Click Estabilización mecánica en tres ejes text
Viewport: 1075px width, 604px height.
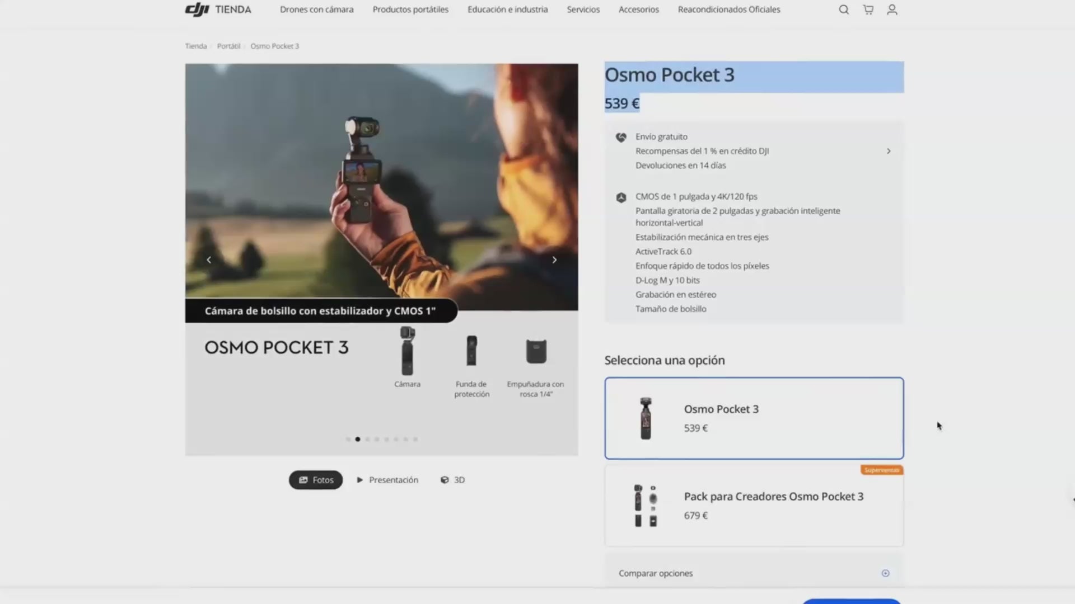(x=702, y=237)
